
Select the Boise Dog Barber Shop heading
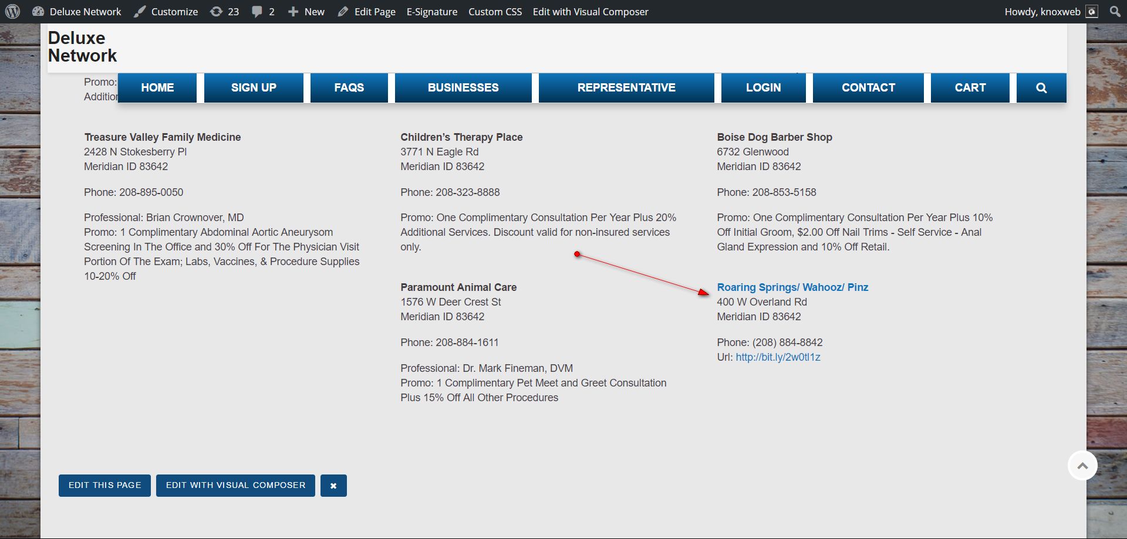[x=774, y=137]
